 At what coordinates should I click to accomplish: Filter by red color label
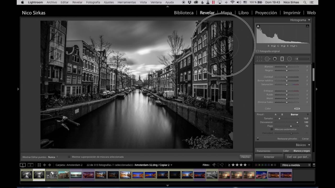(x=256, y=165)
